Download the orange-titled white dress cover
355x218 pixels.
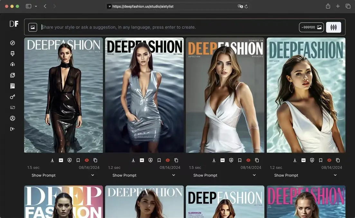pos(214,160)
